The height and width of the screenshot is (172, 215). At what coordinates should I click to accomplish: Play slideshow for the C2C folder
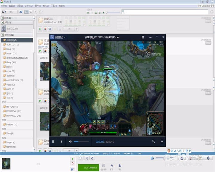(40, 29)
